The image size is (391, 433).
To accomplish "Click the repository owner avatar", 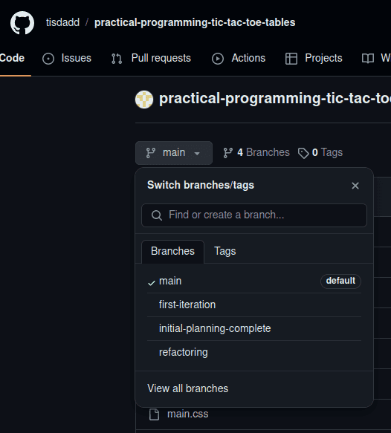I will [144, 100].
